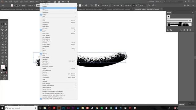Expand the Swatch Libraries submenu
This screenshot has height=110, width=196.
[58, 87]
